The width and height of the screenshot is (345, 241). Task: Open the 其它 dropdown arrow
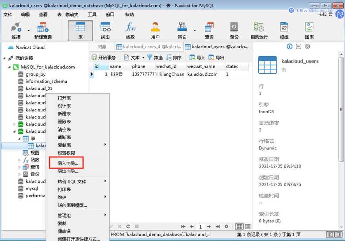tap(195, 31)
